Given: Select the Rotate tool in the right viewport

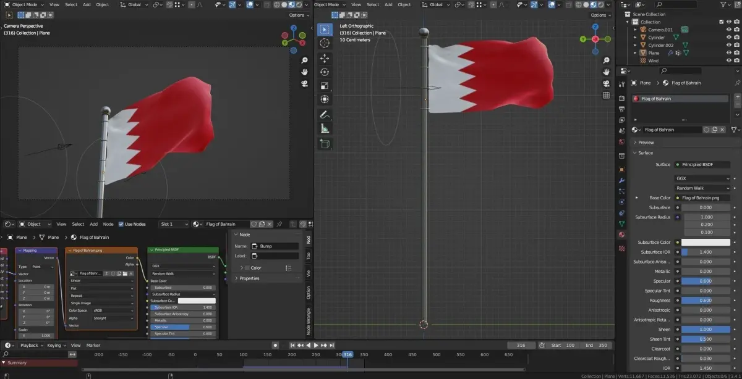Looking at the screenshot, I should (325, 72).
